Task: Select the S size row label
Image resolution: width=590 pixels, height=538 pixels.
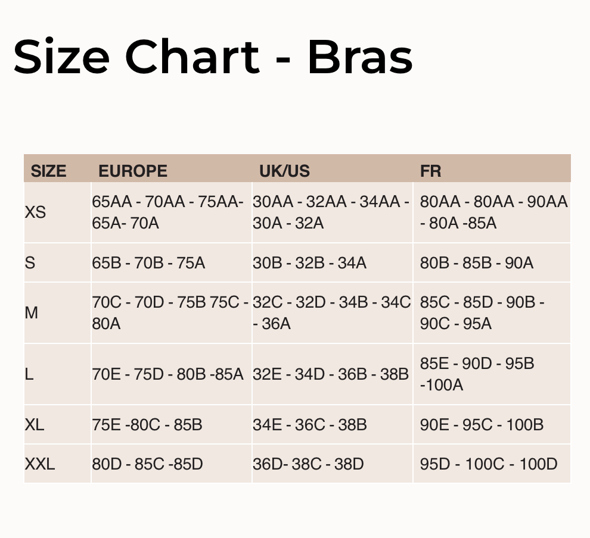Action: click(x=30, y=262)
